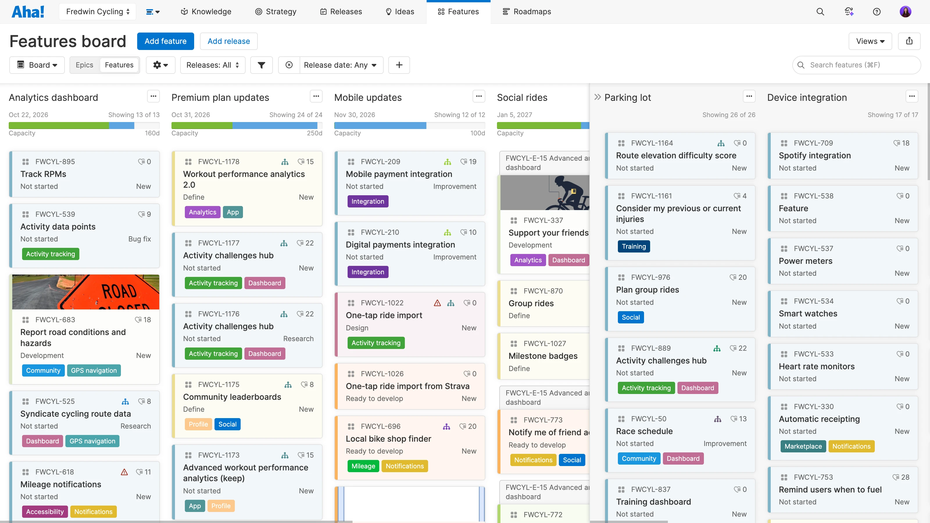Click comment count icon on FWCYL-709 card
Screen dimensions: 930x523
896,143
